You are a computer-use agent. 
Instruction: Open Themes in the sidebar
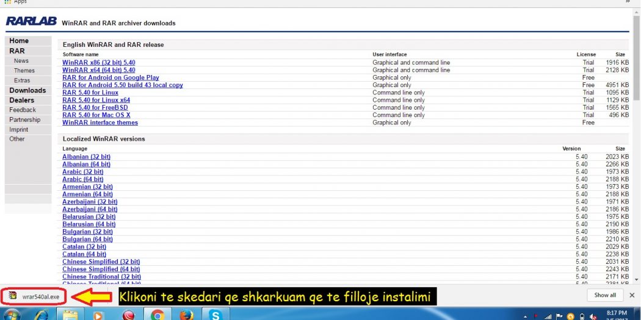coord(24,71)
